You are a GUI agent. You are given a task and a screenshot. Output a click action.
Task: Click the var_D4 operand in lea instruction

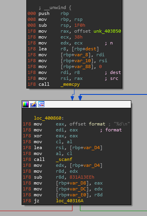coord(92,148)
